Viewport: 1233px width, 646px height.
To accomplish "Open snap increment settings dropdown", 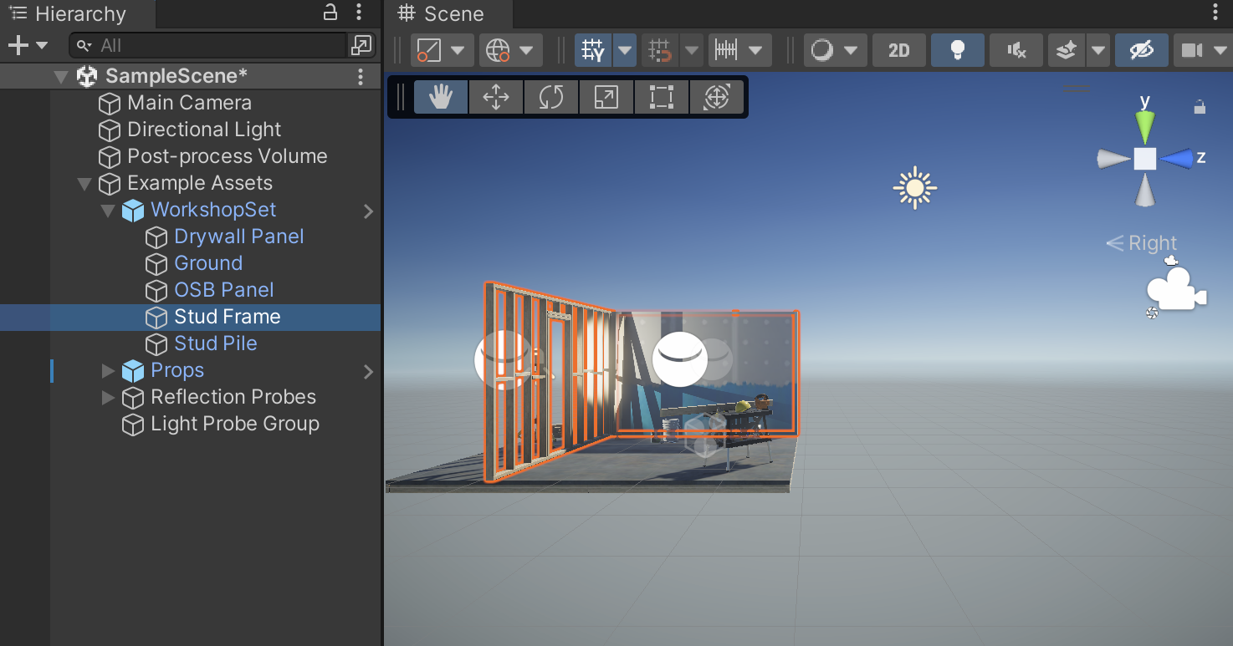I will click(739, 50).
